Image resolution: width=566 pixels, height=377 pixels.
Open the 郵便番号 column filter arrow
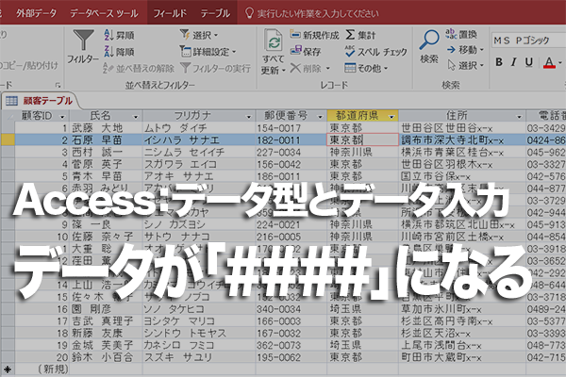click(x=320, y=117)
